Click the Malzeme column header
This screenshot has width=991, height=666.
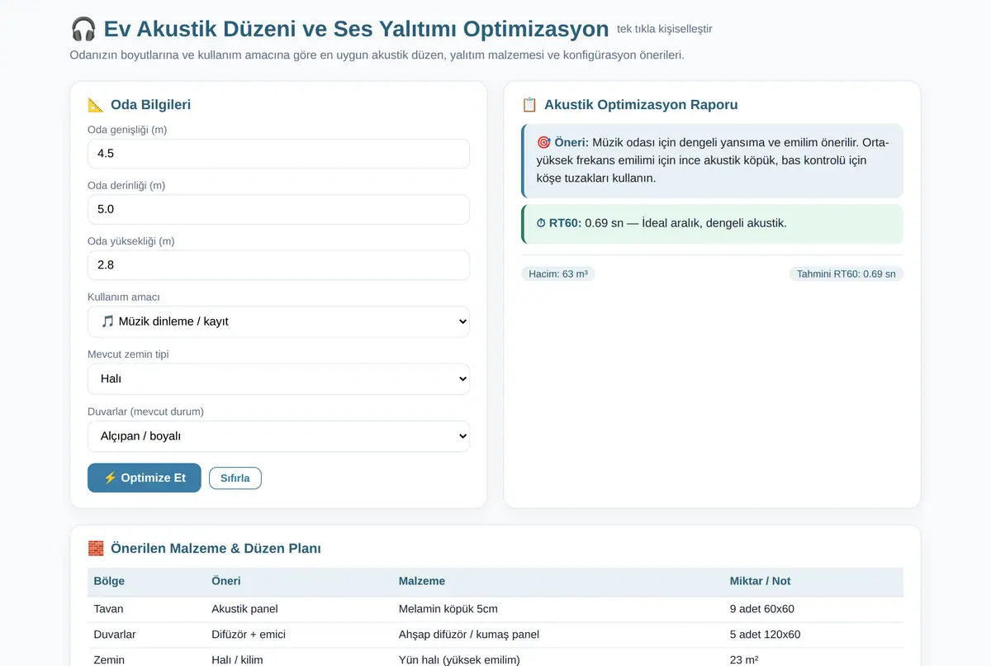422,581
